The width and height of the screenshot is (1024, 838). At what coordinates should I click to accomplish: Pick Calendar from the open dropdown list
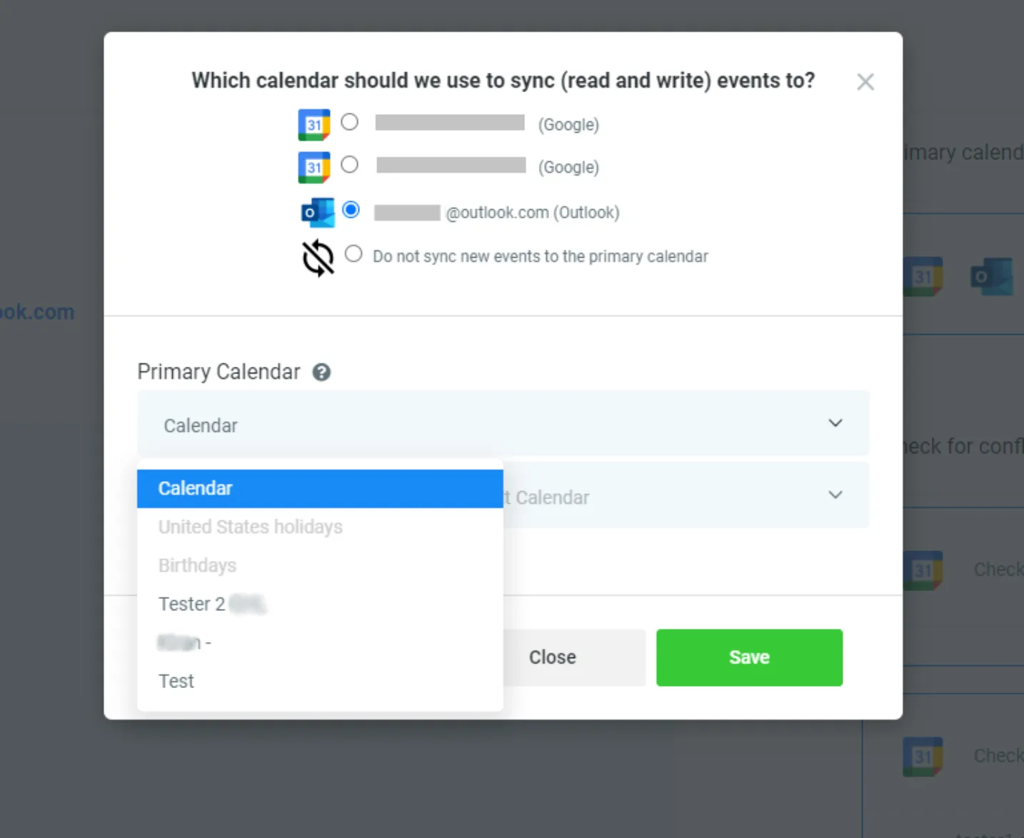(x=320, y=488)
